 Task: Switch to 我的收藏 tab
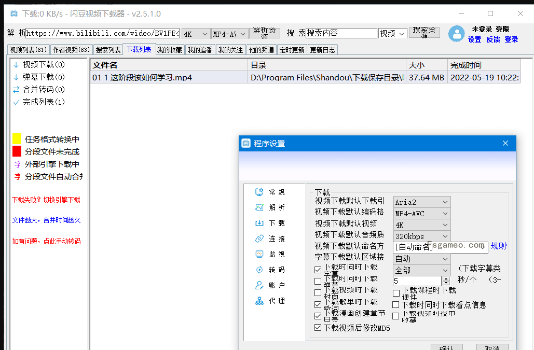coord(170,50)
